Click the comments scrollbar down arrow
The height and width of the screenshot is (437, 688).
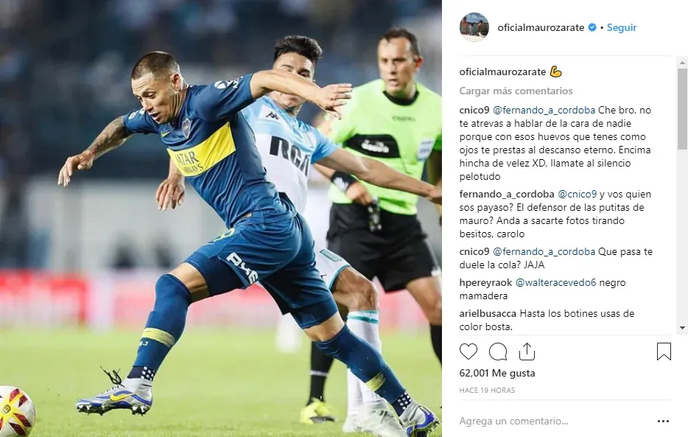(682, 328)
